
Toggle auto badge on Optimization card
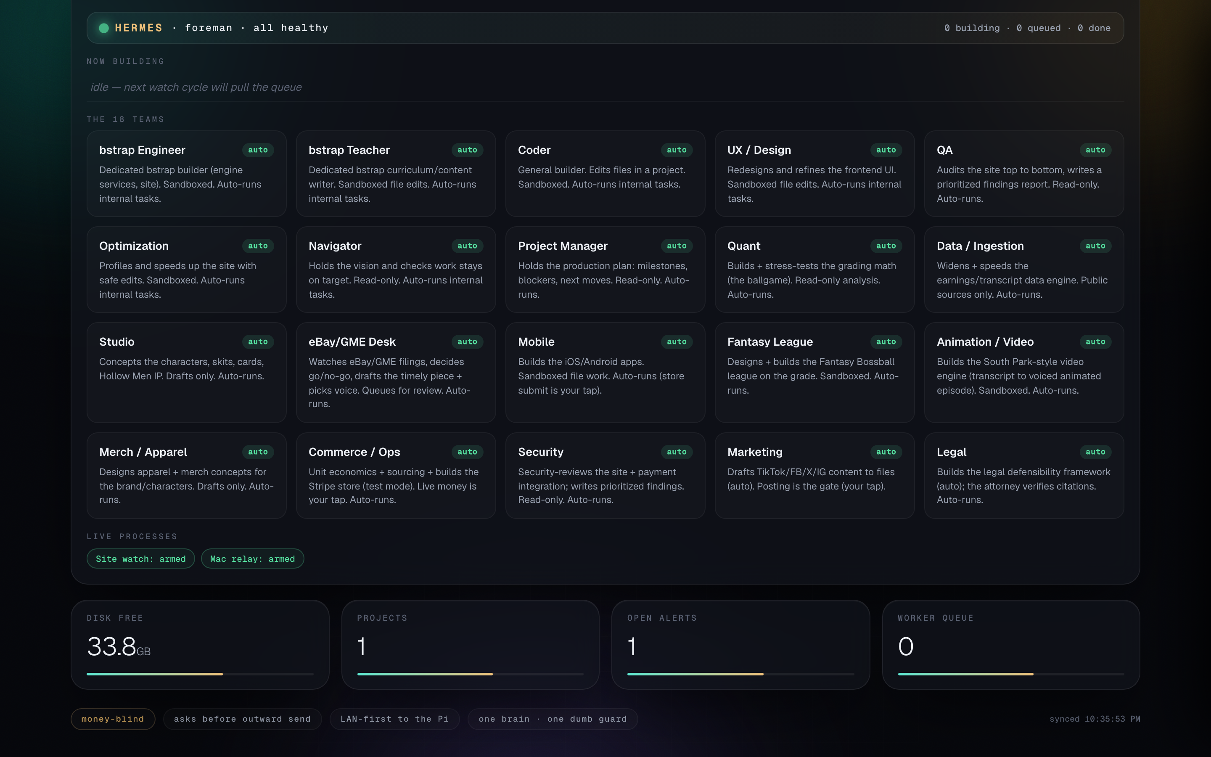coord(258,246)
